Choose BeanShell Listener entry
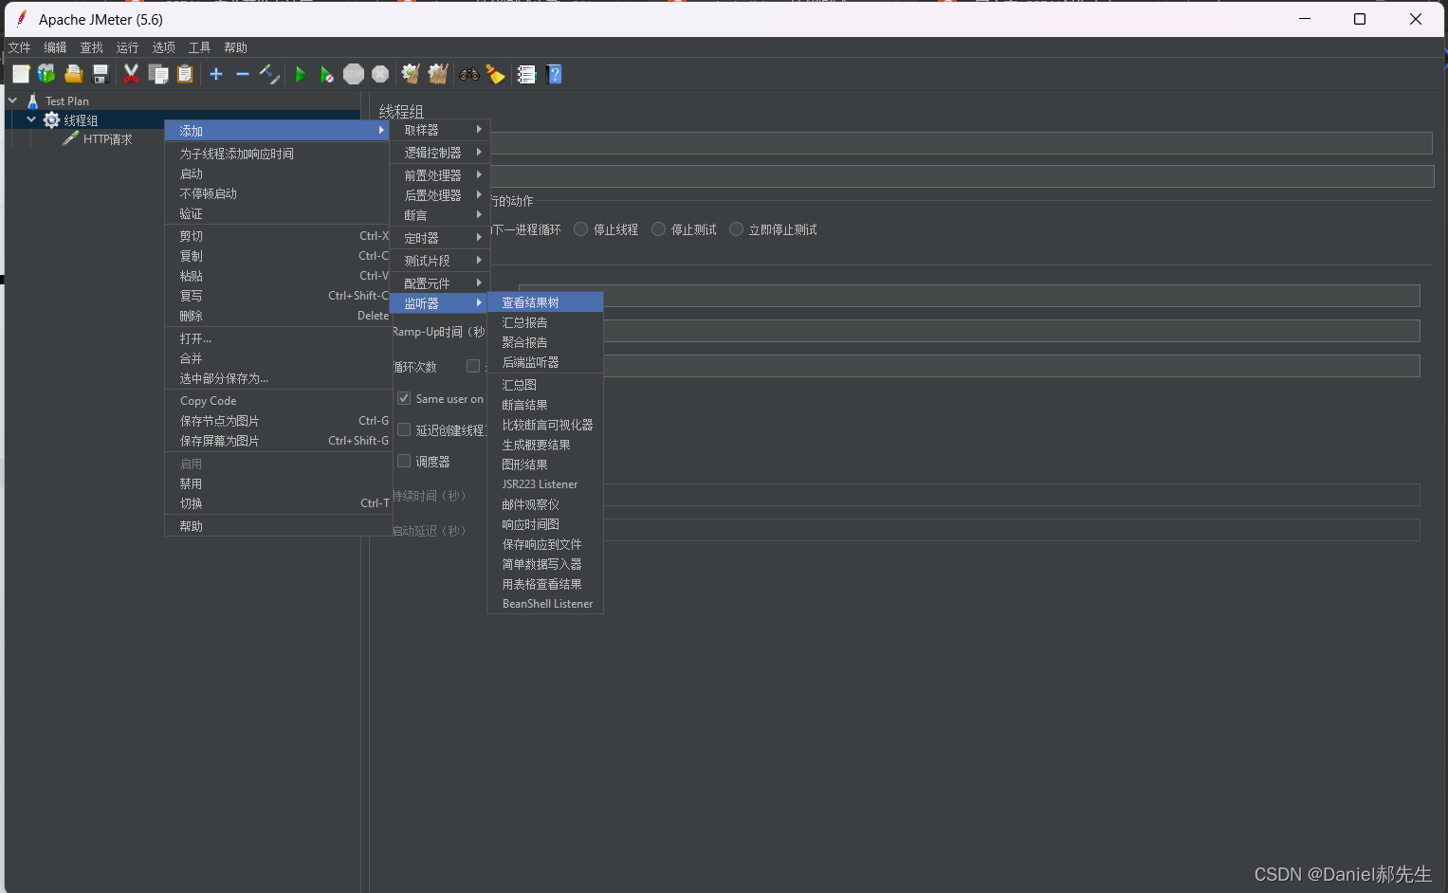Image resolution: width=1448 pixels, height=893 pixels. point(545,604)
